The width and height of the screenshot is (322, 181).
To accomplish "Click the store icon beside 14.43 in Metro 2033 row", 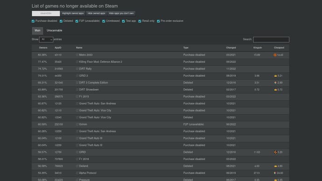I will point(275,55).
